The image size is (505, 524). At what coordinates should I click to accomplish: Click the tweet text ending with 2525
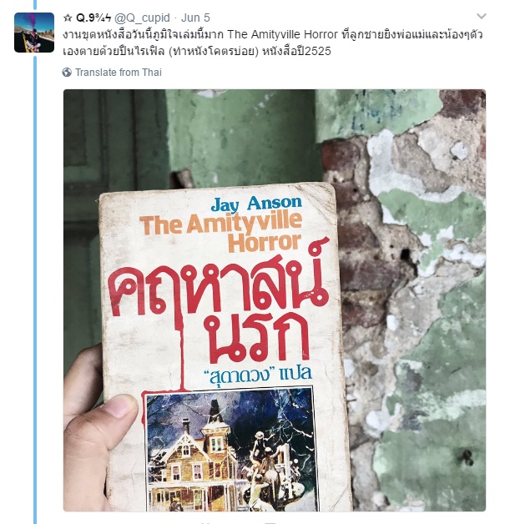coord(196,51)
